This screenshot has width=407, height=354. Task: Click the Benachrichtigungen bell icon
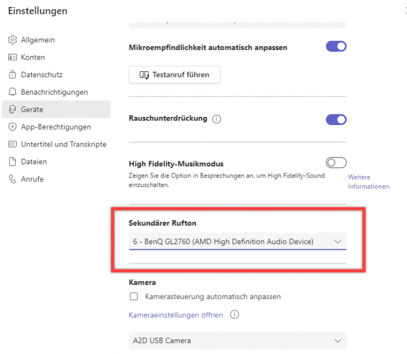point(12,92)
